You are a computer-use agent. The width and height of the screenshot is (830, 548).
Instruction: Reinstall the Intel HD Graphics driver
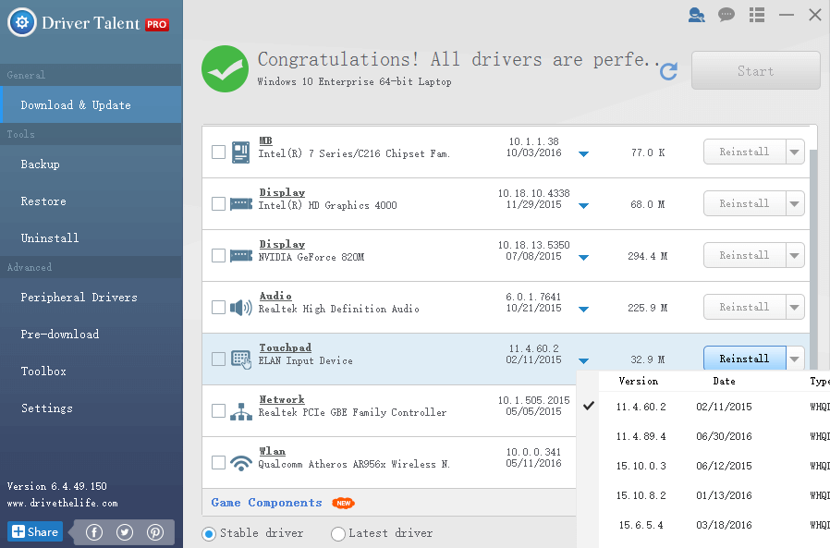tap(744, 204)
